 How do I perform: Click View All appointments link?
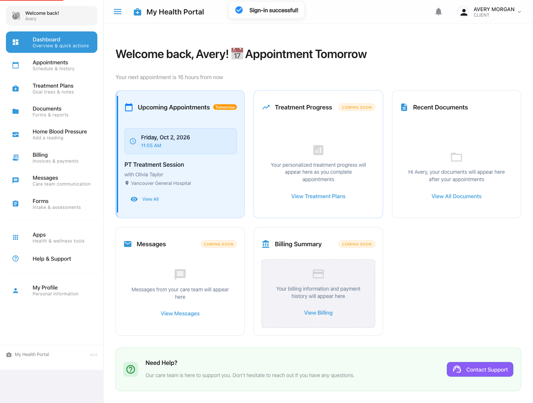click(x=150, y=199)
